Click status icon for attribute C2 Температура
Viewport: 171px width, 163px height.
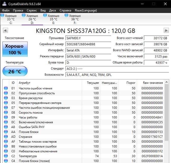click(x=6, y=156)
